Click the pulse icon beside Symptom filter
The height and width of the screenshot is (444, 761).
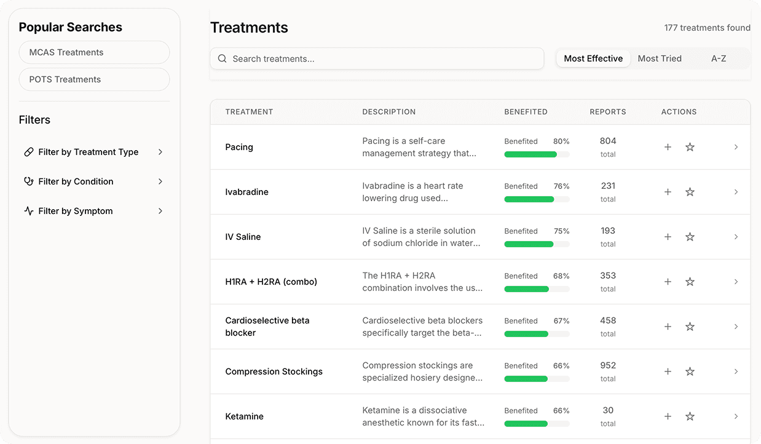click(28, 211)
